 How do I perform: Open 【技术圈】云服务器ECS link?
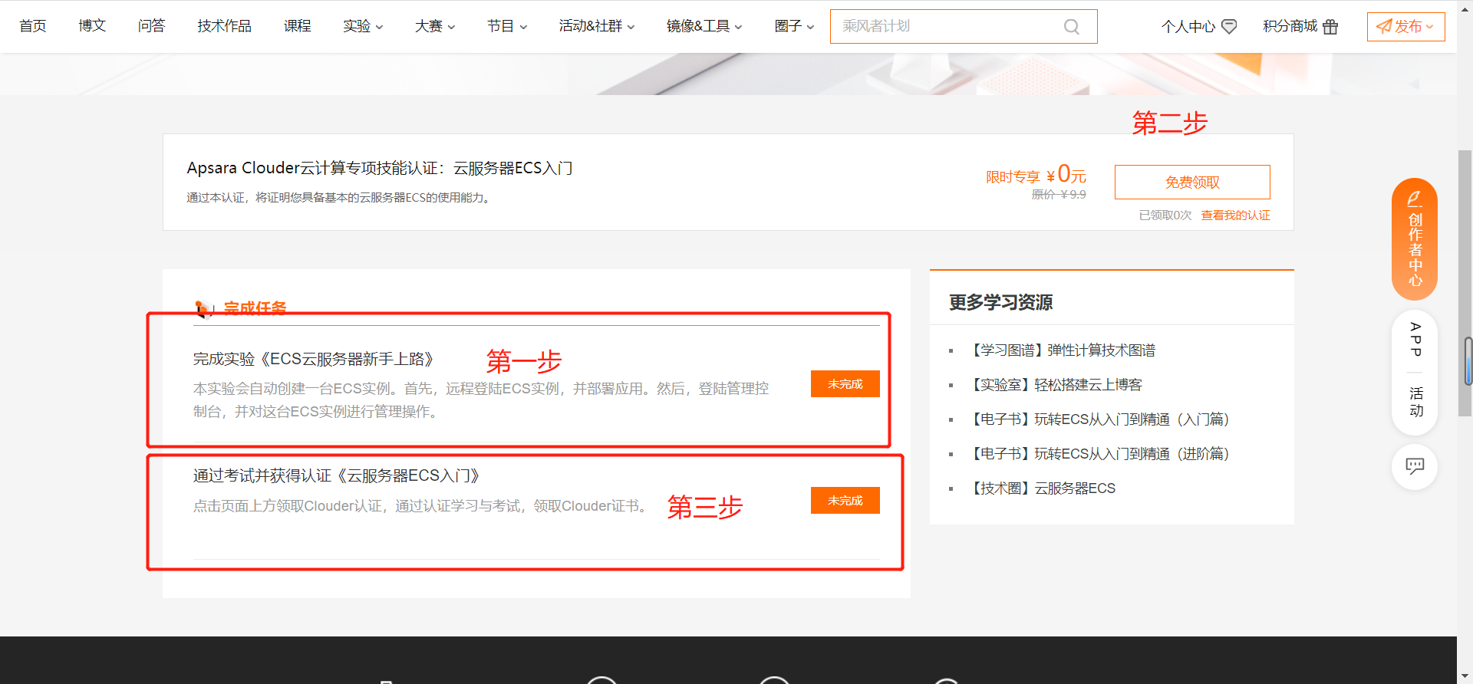(1042, 488)
